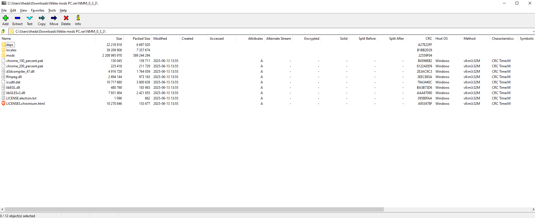Select the LICENSE.electron.txt file name

pyautogui.click(x=21, y=98)
